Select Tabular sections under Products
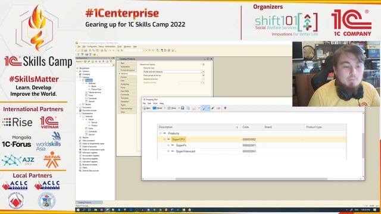Viewport: 381px width, 214px height. tap(95, 93)
